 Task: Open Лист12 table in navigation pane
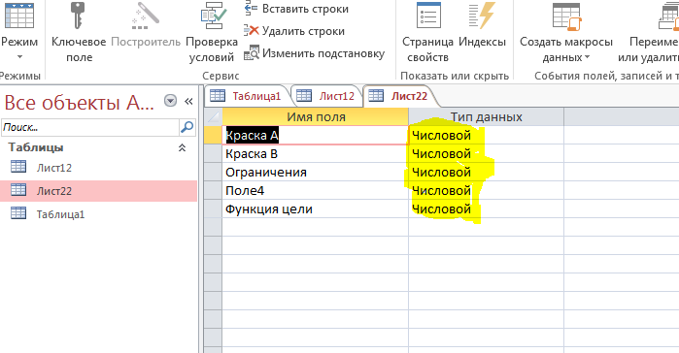tap(98, 168)
